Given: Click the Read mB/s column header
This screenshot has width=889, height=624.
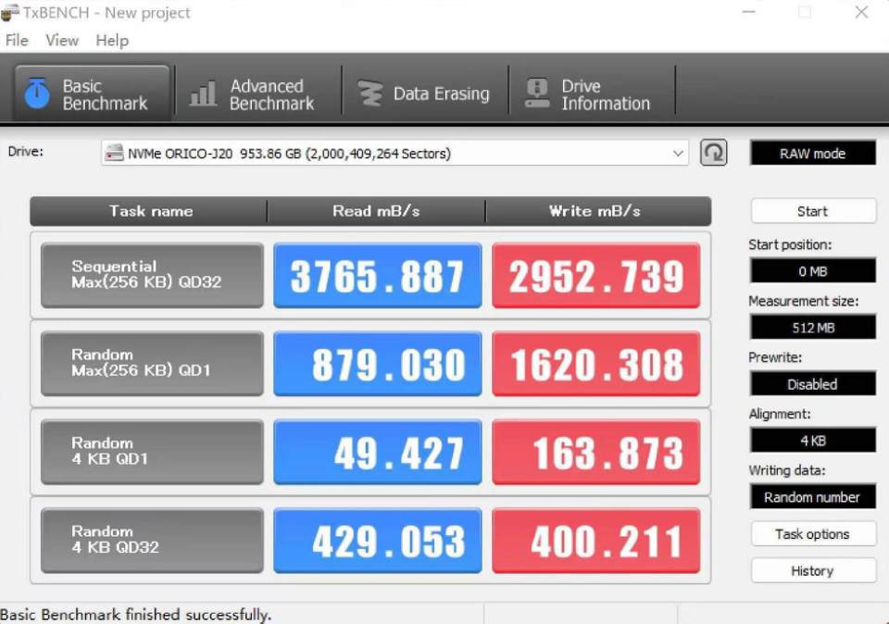Looking at the screenshot, I should point(376,211).
